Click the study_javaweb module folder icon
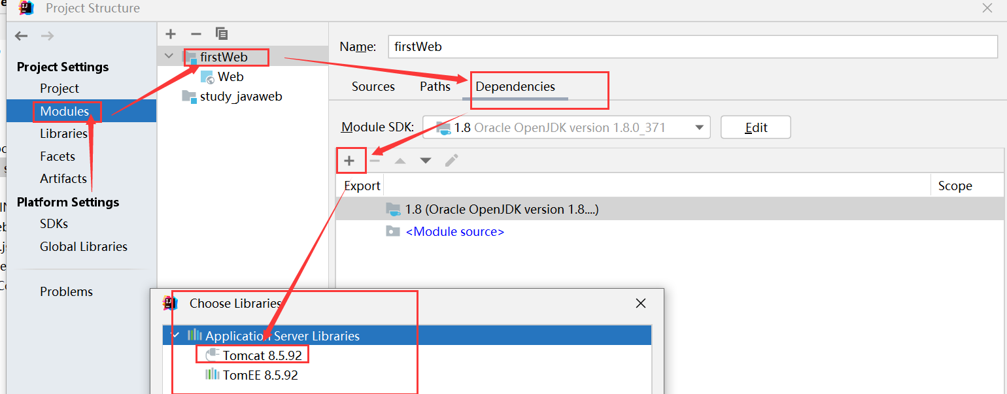 (x=189, y=97)
